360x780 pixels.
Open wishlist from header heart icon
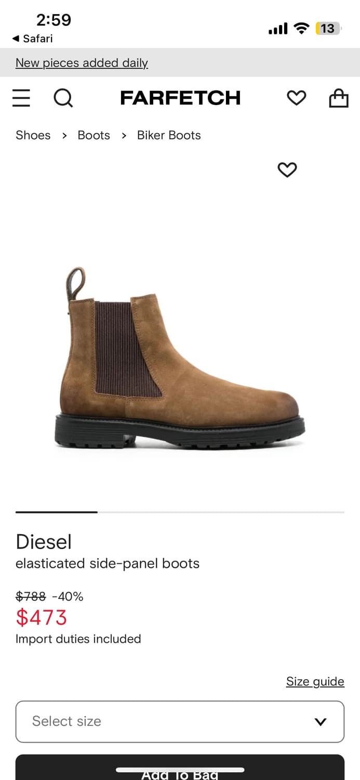(x=297, y=98)
